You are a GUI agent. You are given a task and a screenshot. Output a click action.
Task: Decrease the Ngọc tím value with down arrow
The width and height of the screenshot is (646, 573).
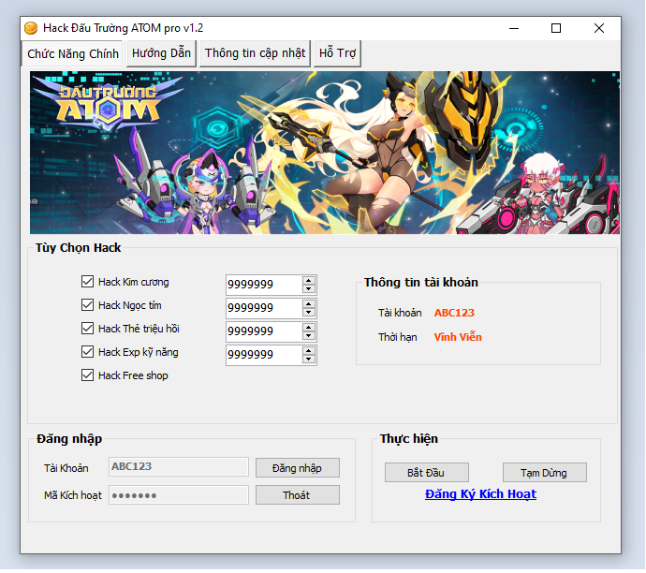[x=309, y=312]
